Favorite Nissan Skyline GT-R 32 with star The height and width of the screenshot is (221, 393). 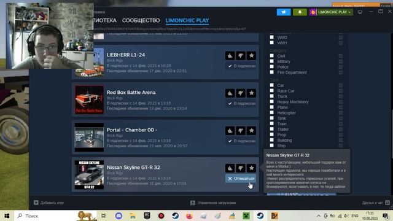click(251, 168)
